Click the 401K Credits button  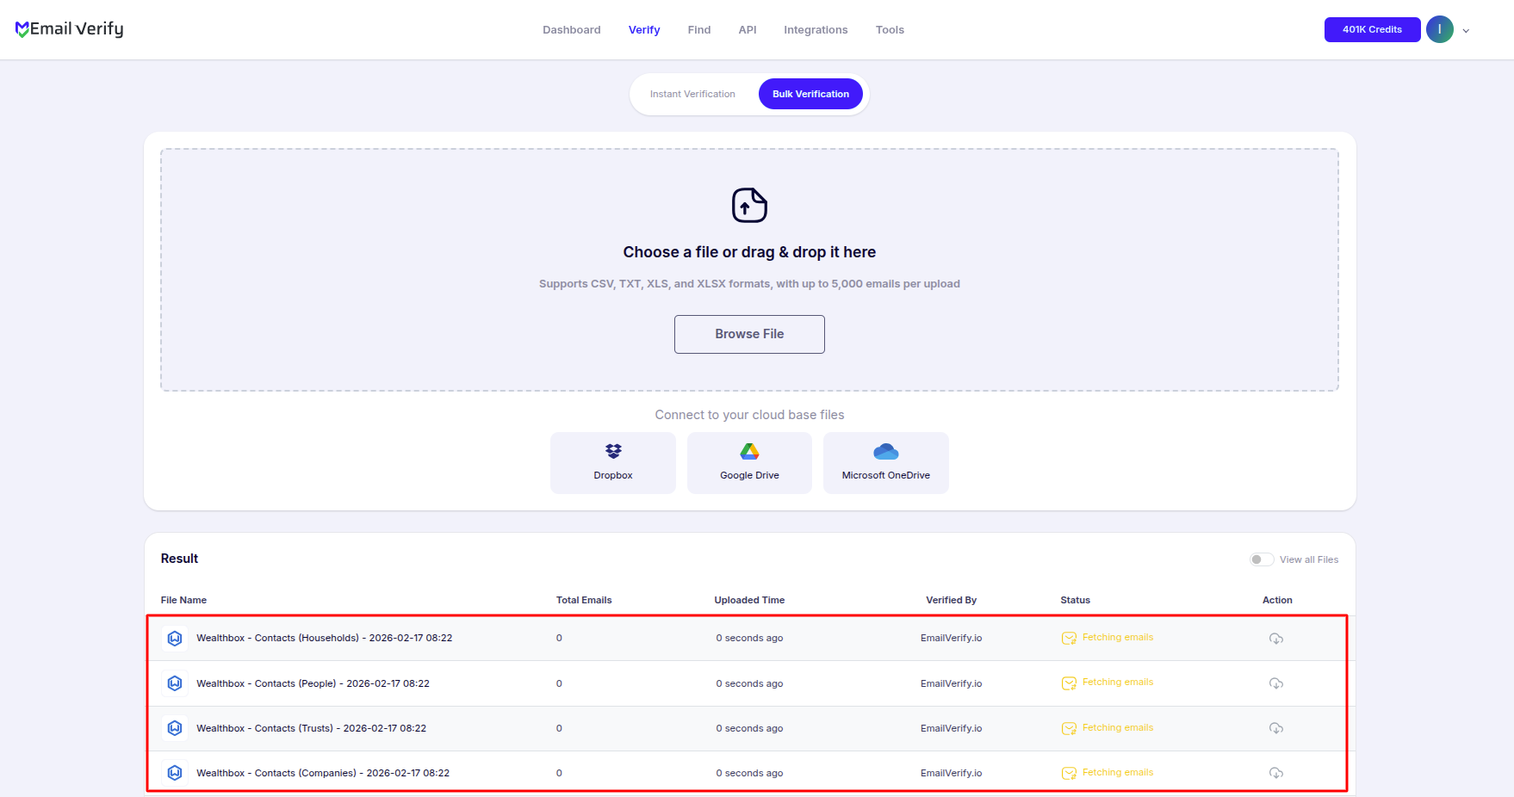[x=1372, y=29]
